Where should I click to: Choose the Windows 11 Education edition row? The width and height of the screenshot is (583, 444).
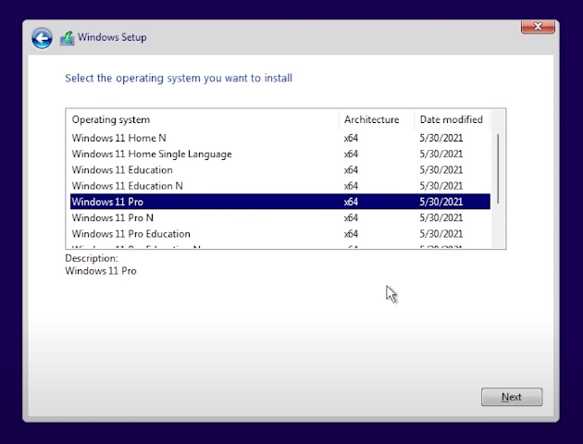coord(280,170)
